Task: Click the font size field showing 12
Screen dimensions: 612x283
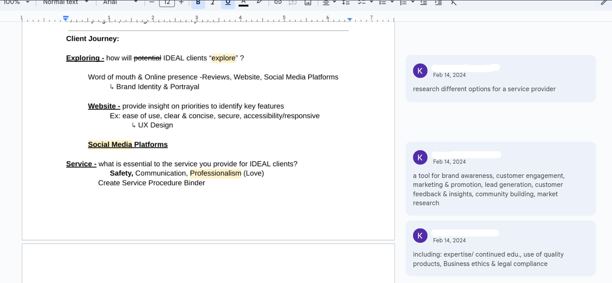Action: (167, 3)
